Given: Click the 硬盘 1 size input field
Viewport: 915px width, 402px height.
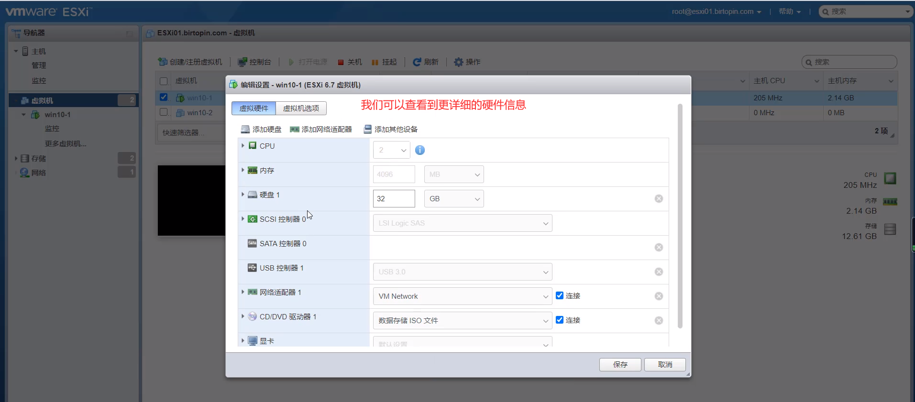Looking at the screenshot, I should (x=394, y=199).
